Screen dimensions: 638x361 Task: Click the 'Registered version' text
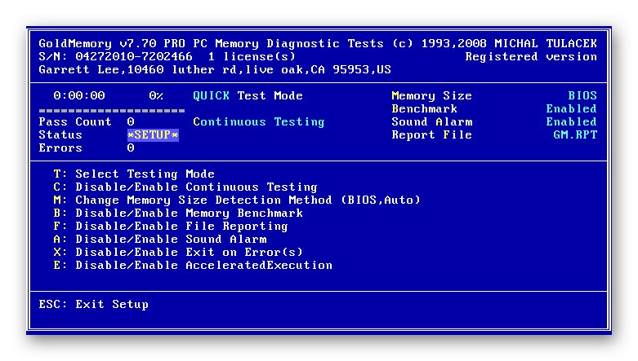[531, 56]
